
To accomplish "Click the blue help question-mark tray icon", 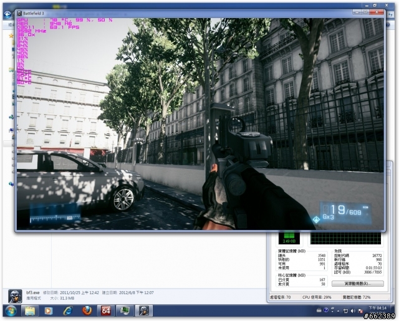I will click(326, 310).
